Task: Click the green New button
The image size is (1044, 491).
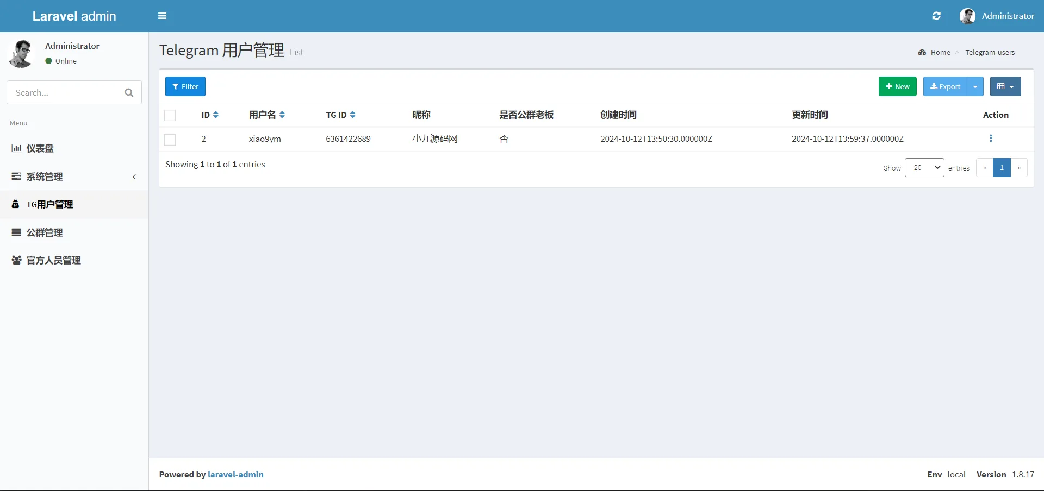Action: [897, 86]
